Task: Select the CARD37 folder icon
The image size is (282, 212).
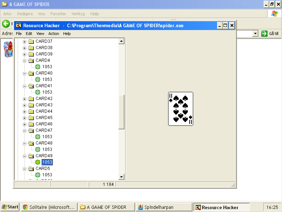Action: pyautogui.click(x=31, y=42)
